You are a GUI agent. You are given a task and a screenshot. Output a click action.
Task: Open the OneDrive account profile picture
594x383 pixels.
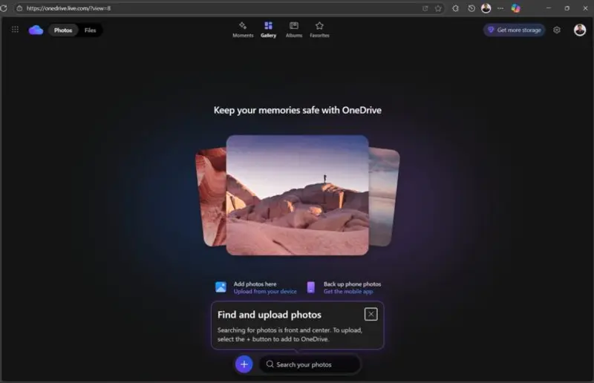580,30
